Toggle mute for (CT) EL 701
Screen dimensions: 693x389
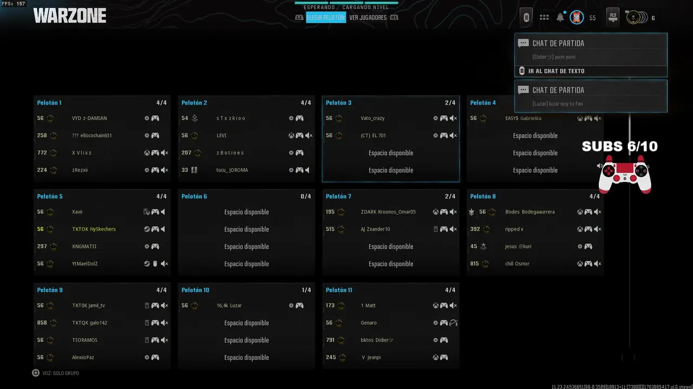453,136
